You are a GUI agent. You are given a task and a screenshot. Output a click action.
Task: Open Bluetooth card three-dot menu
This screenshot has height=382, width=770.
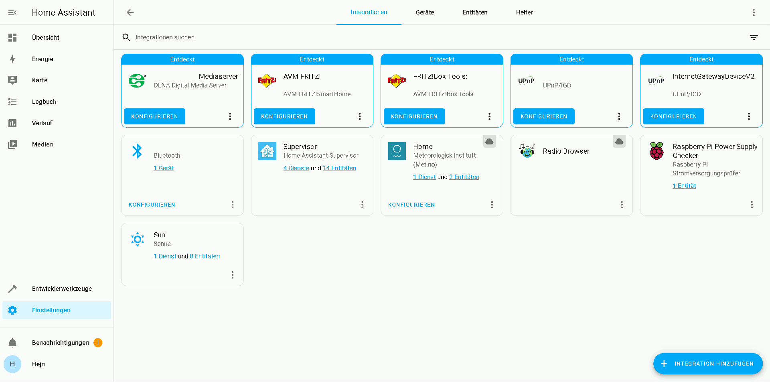[233, 205]
